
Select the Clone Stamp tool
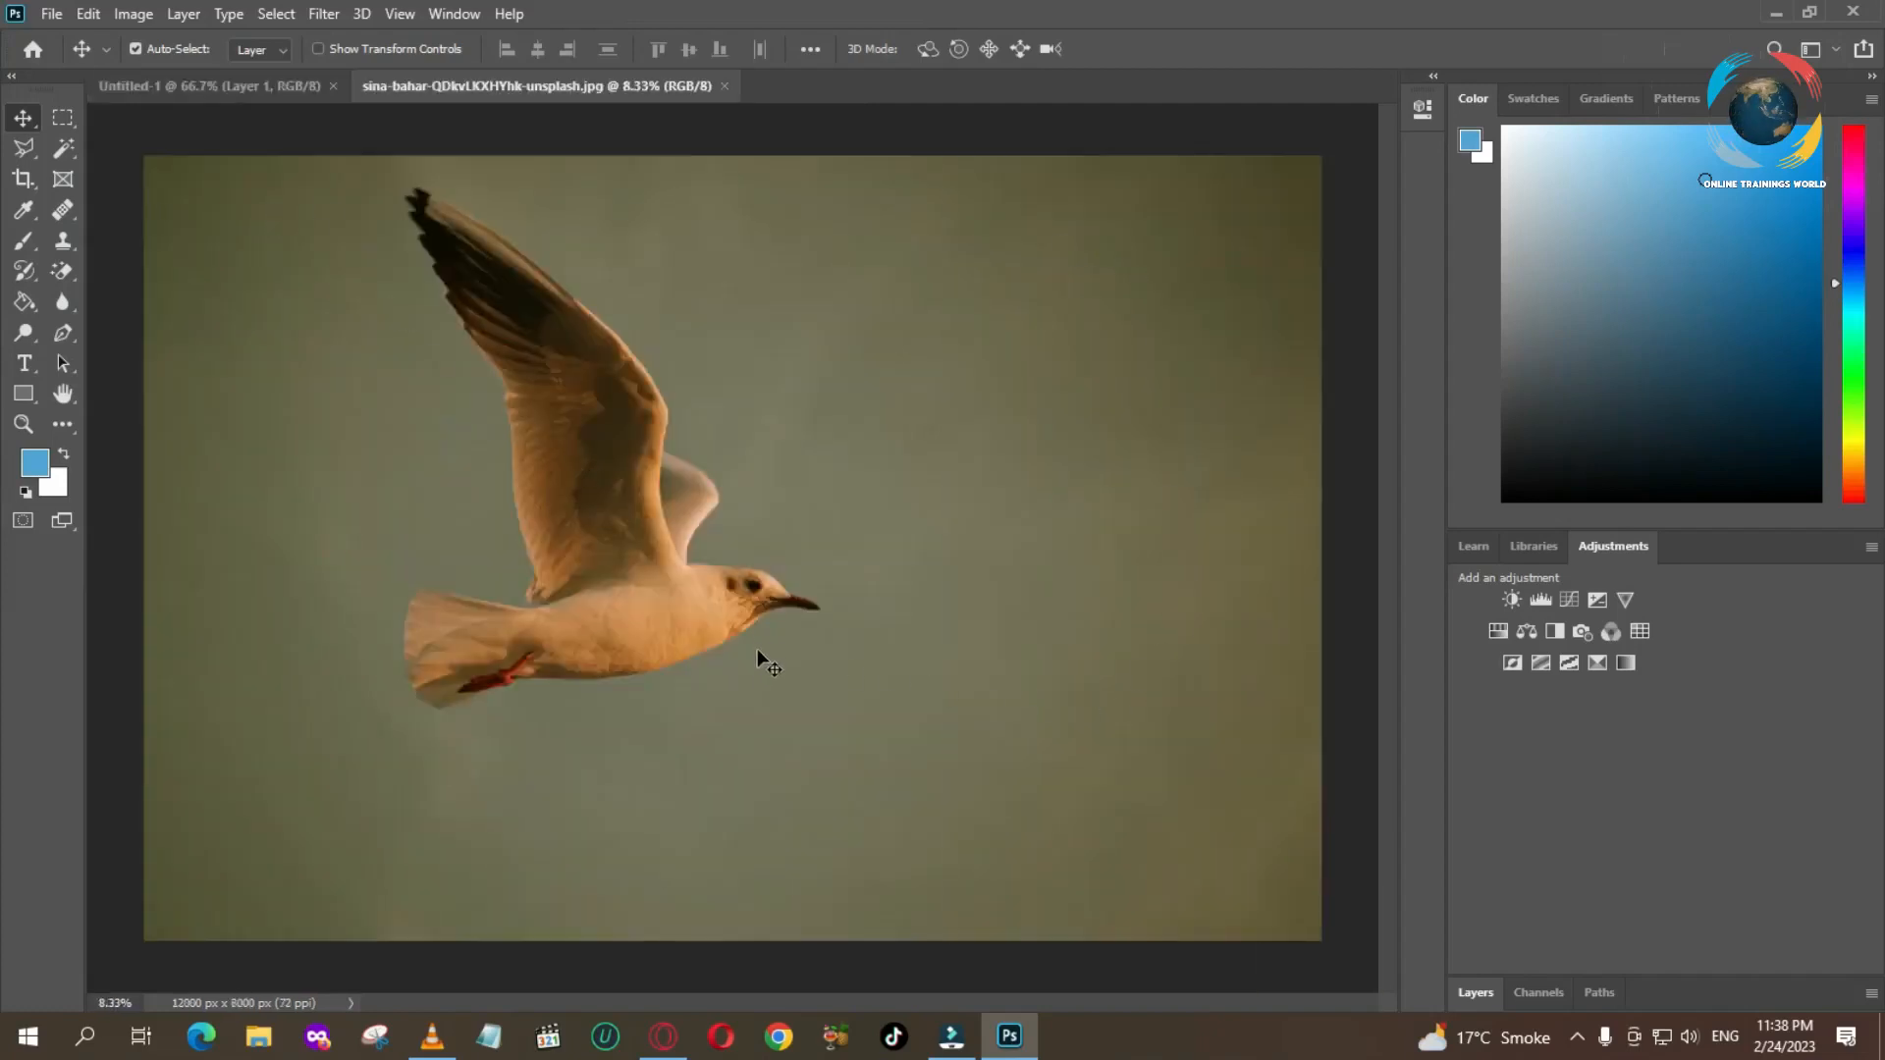pyautogui.click(x=63, y=240)
